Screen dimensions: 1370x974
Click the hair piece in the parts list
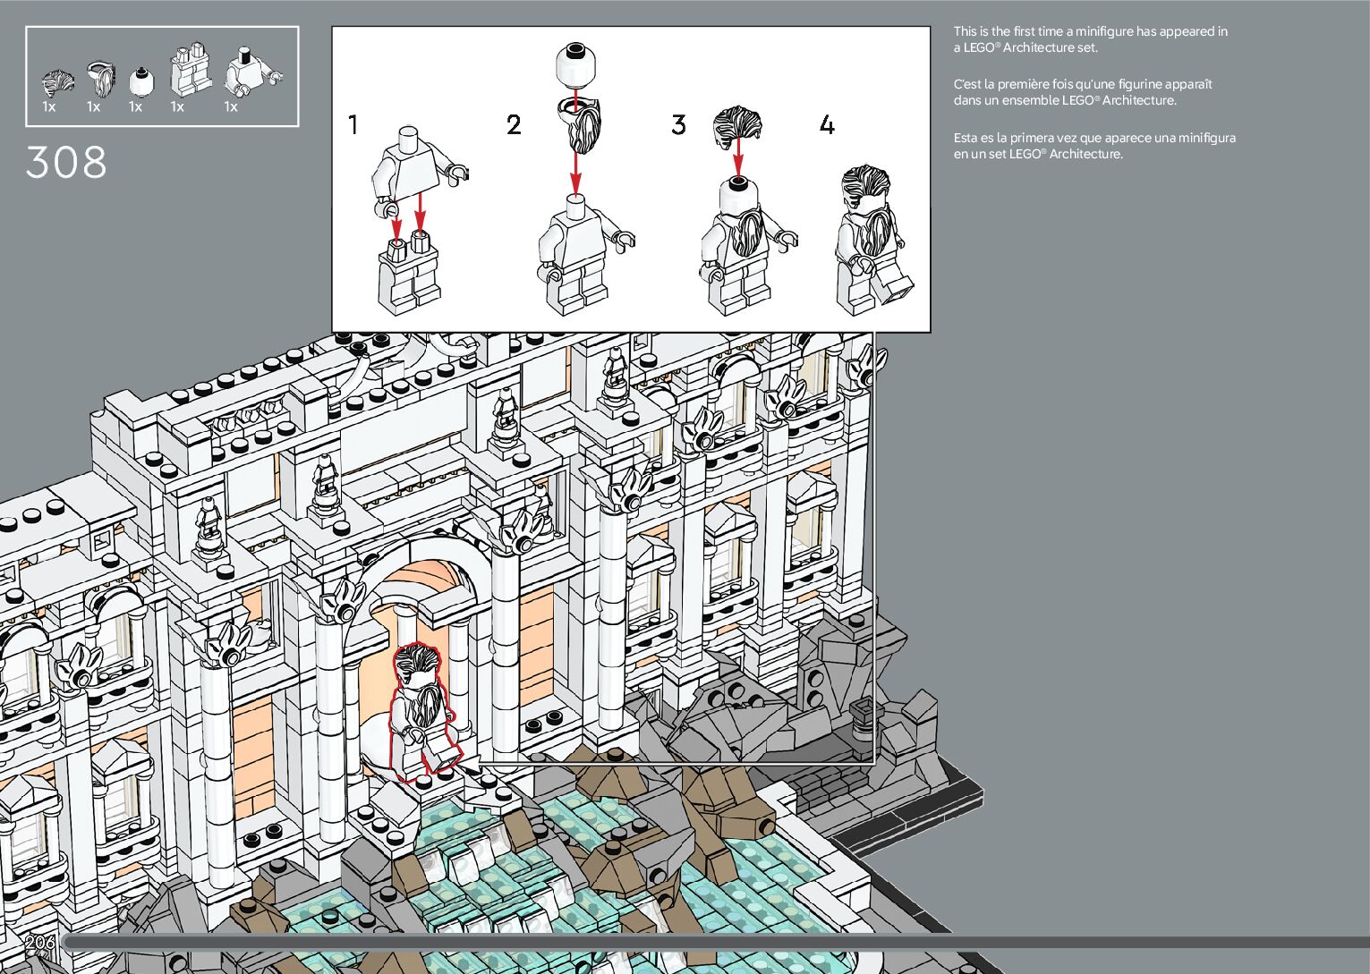pos(58,82)
